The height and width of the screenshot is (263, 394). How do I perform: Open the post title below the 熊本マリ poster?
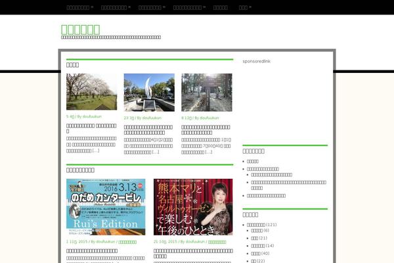193,253
